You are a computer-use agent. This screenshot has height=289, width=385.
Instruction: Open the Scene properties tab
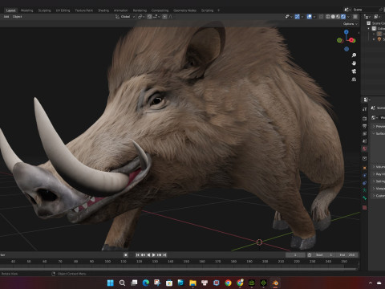click(364, 141)
